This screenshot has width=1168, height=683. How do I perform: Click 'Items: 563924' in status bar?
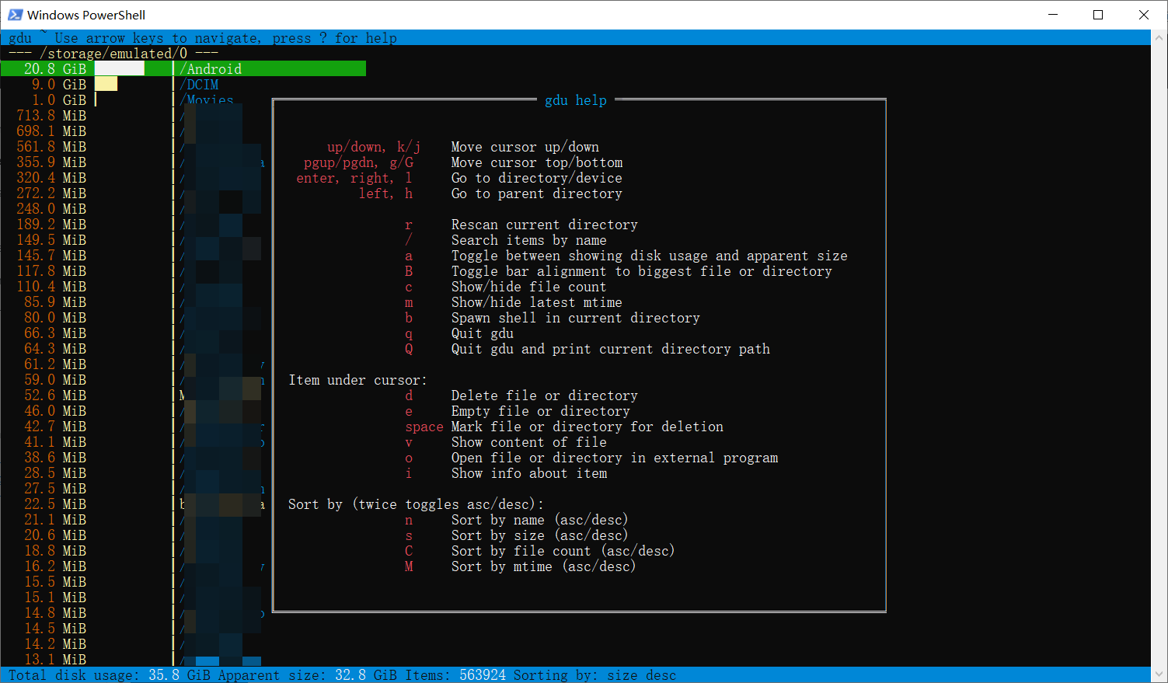pos(455,675)
